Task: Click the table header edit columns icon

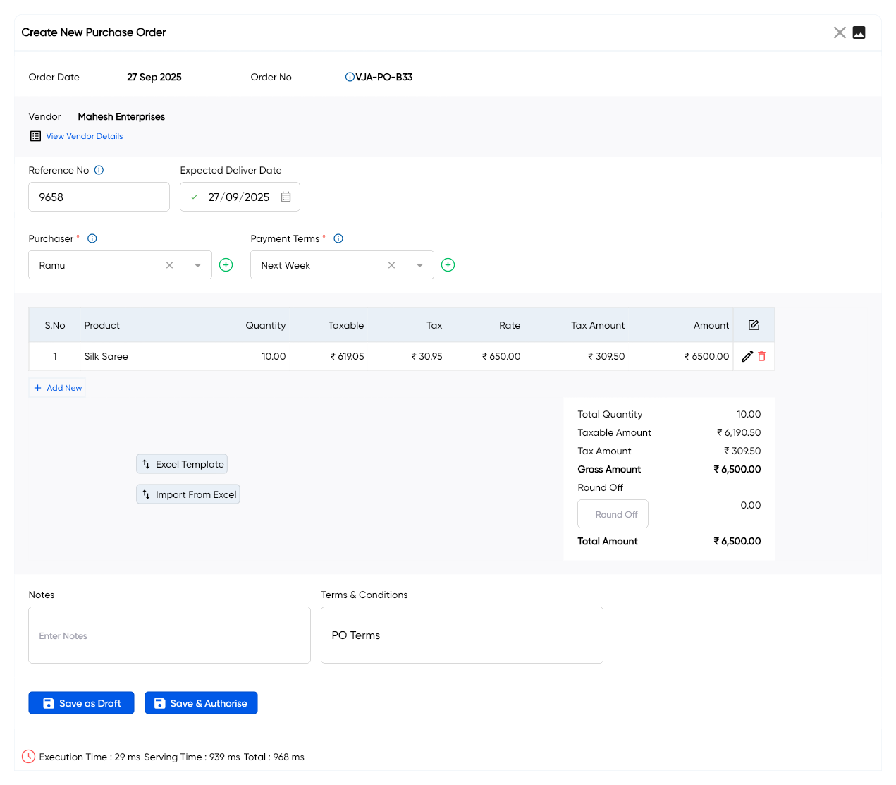Action: [754, 325]
